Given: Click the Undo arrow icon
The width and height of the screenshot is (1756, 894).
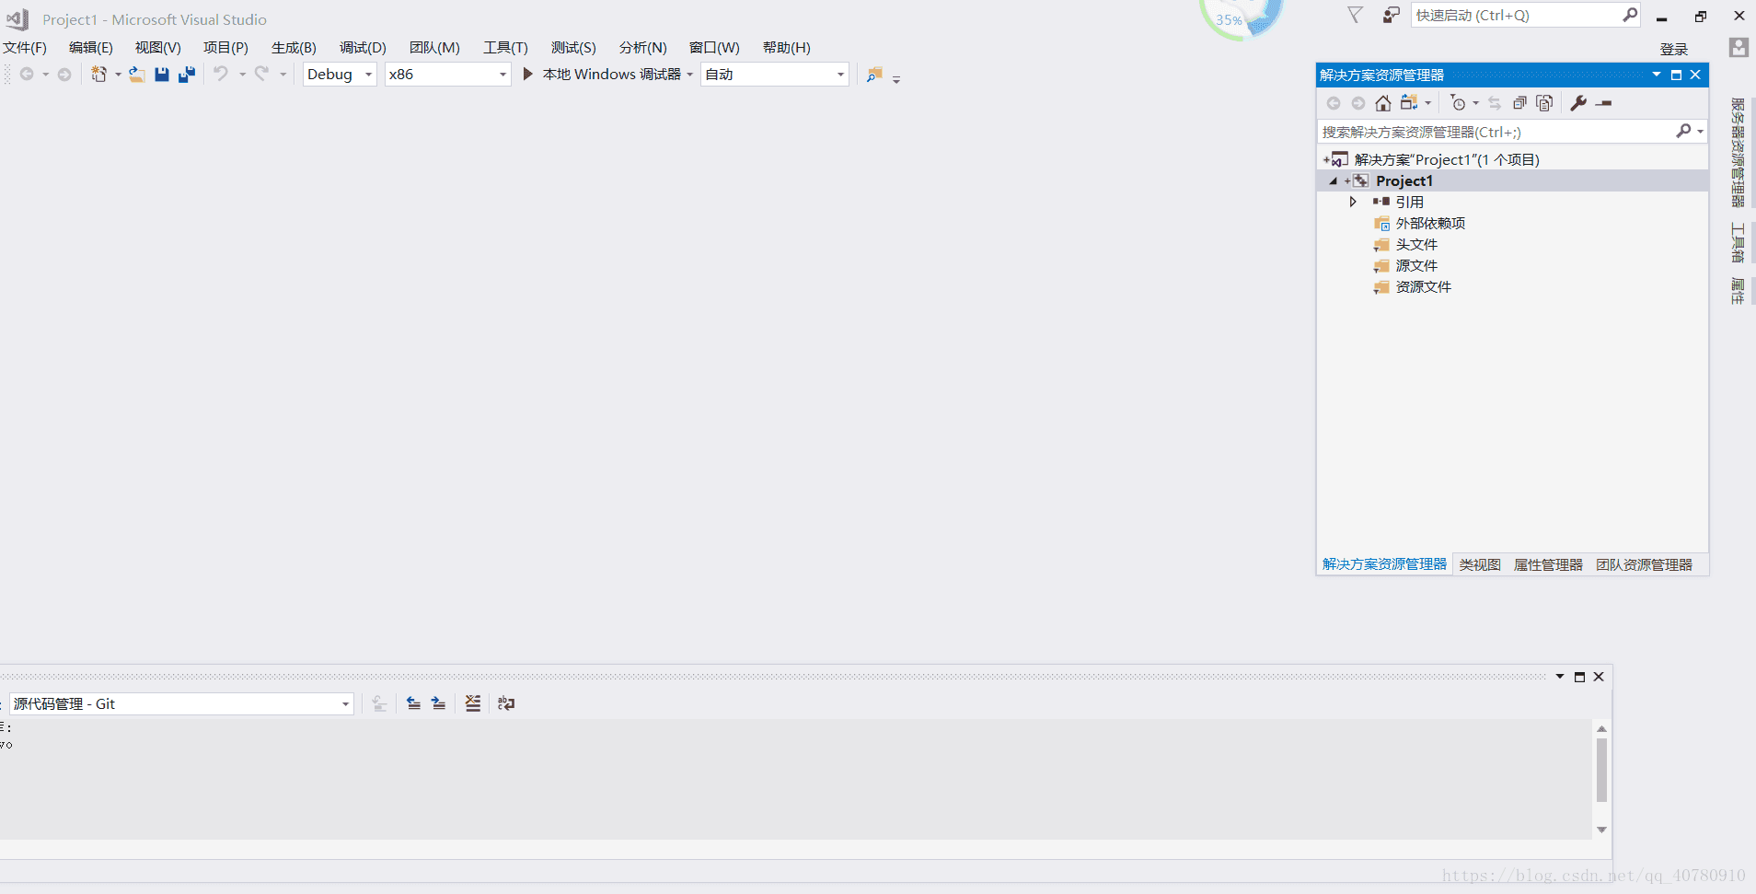Looking at the screenshot, I should pyautogui.click(x=221, y=74).
